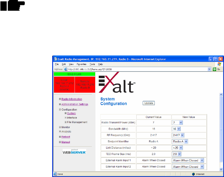Screen dimensions: 224x177
Task: Open the Endpoint Identifier dropdown
Action: click(180, 142)
